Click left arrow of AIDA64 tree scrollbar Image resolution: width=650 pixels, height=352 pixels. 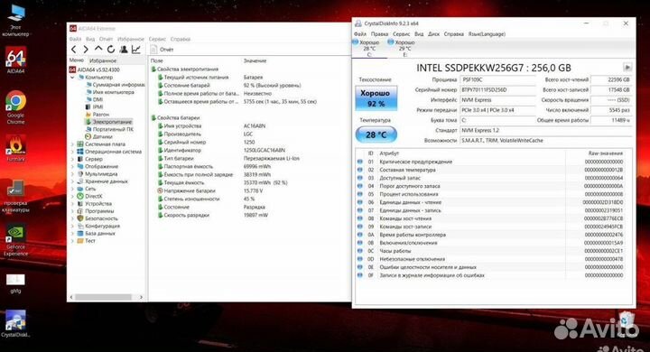click(71, 297)
